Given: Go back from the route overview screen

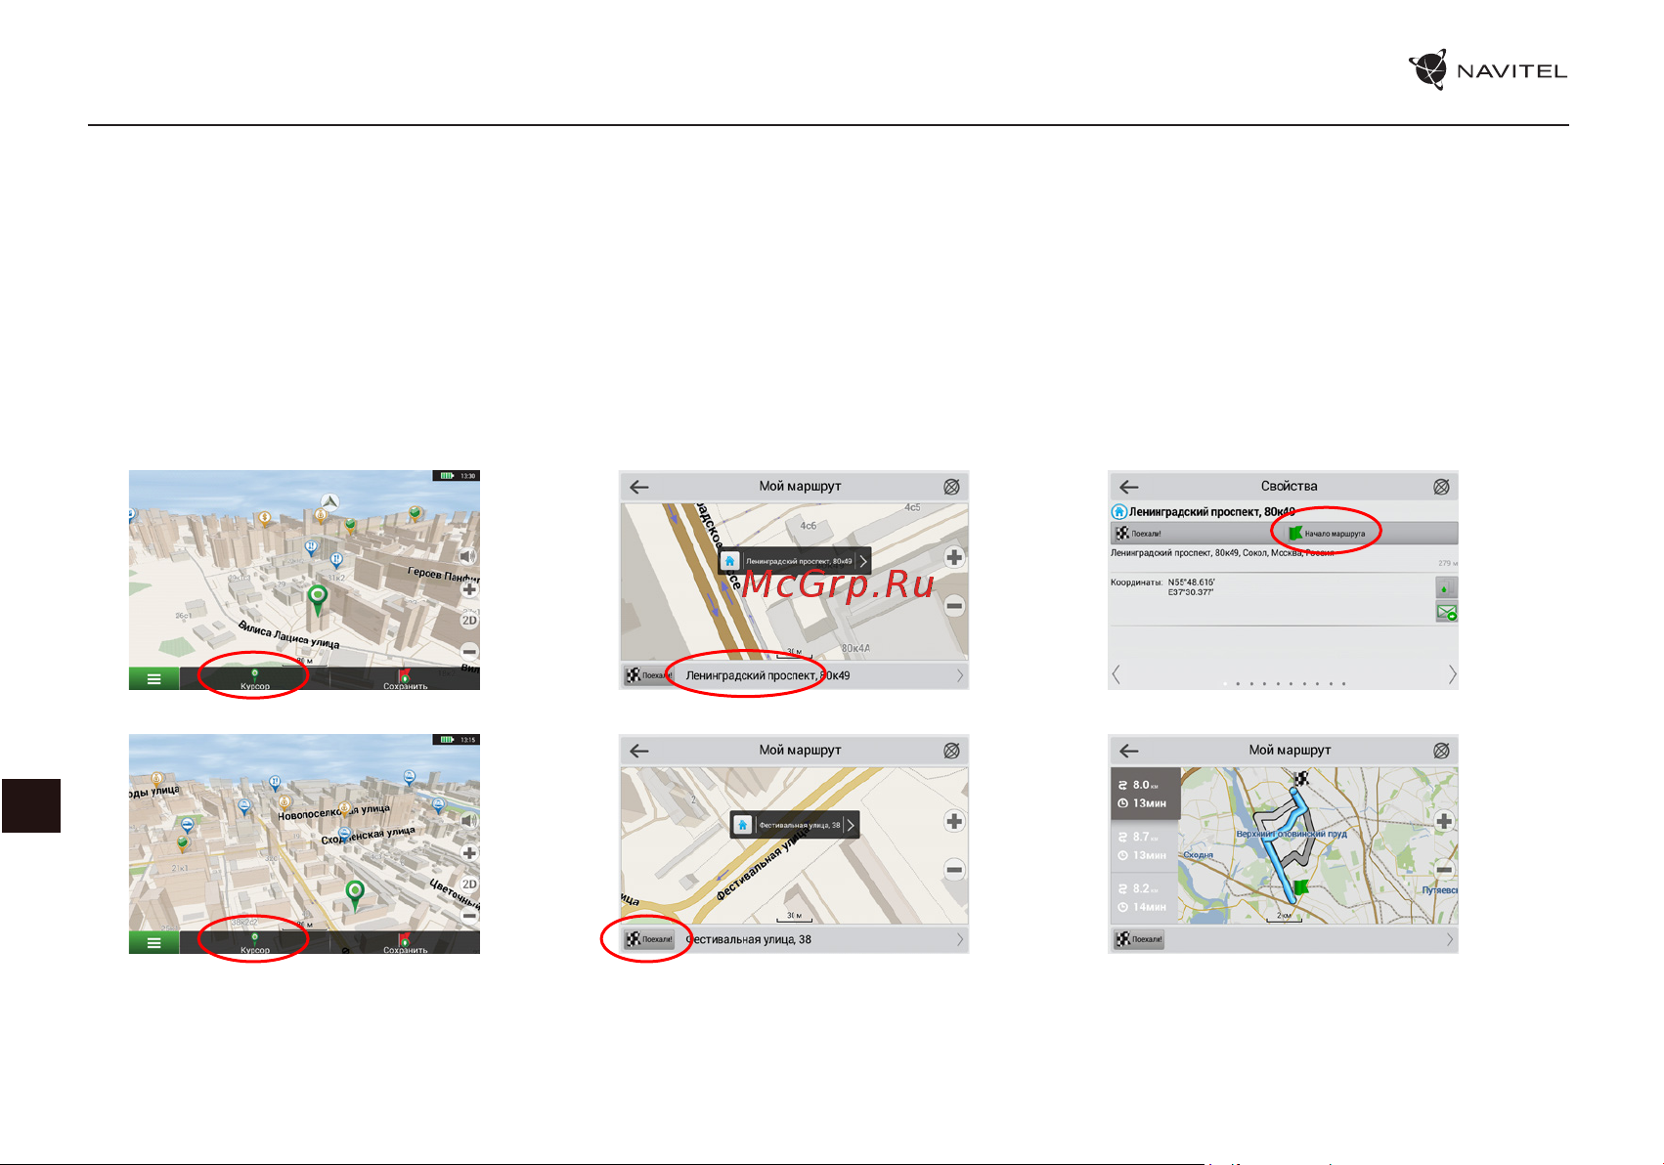Looking at the screenshot, I should tap(1128, 751).
